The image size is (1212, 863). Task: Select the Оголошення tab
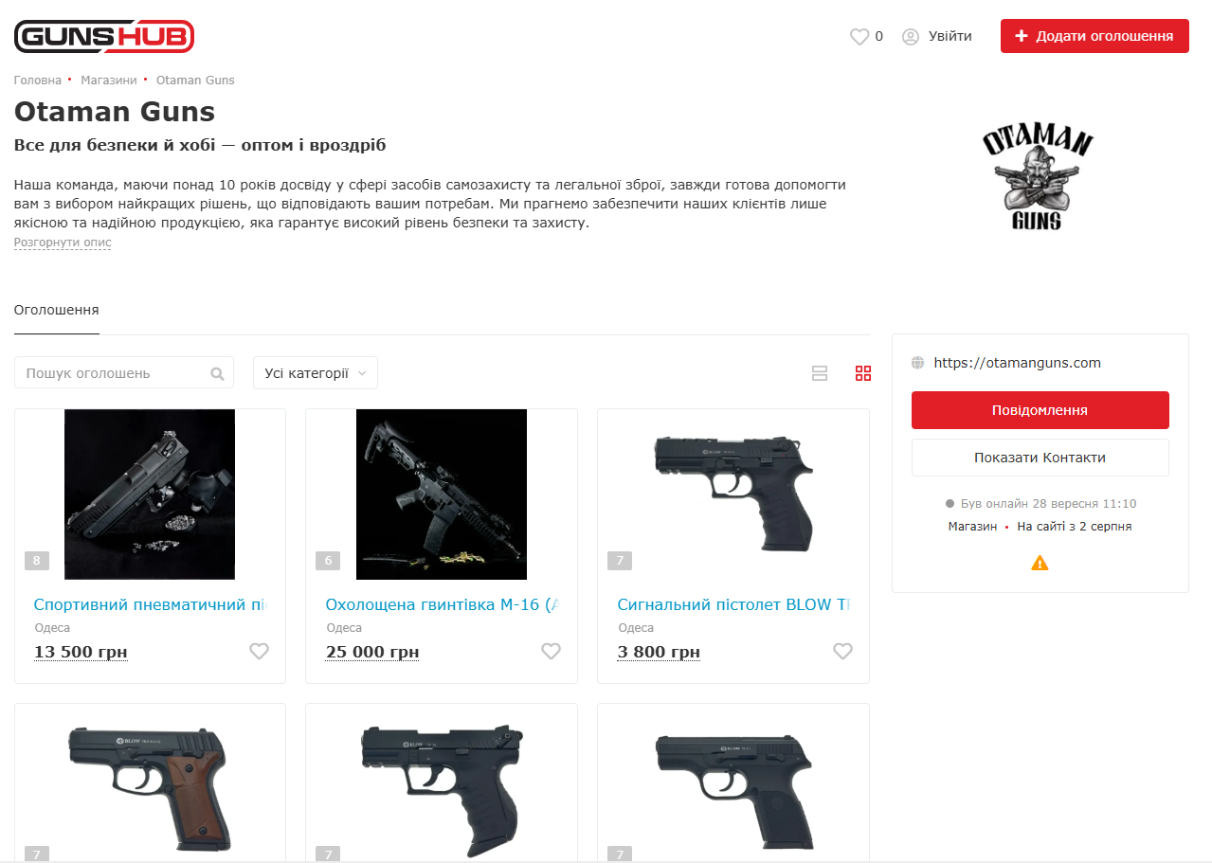click(x=57, y=310)
